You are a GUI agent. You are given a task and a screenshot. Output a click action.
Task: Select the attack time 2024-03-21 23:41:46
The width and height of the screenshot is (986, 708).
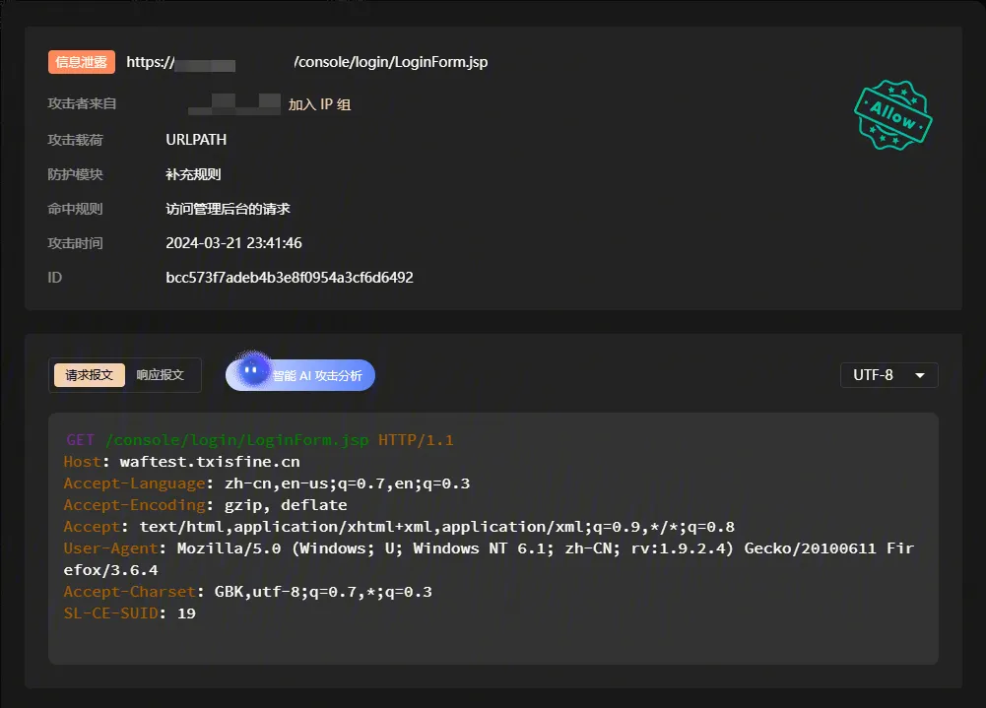[x=233, y=243]
